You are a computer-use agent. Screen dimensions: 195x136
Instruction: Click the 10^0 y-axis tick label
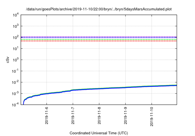click(16, 60)
